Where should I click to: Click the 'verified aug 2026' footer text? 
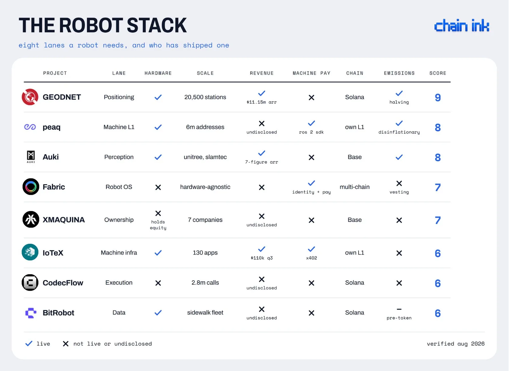click(456, 344)
